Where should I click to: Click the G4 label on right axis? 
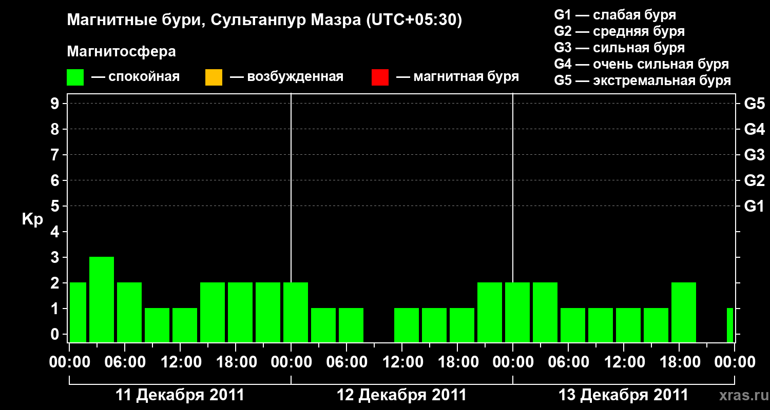tap(755, 129)
